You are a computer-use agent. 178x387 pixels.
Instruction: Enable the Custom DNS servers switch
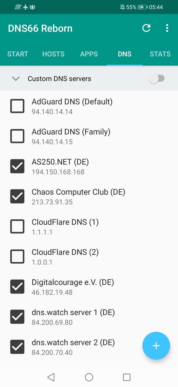tap(157, 79)
